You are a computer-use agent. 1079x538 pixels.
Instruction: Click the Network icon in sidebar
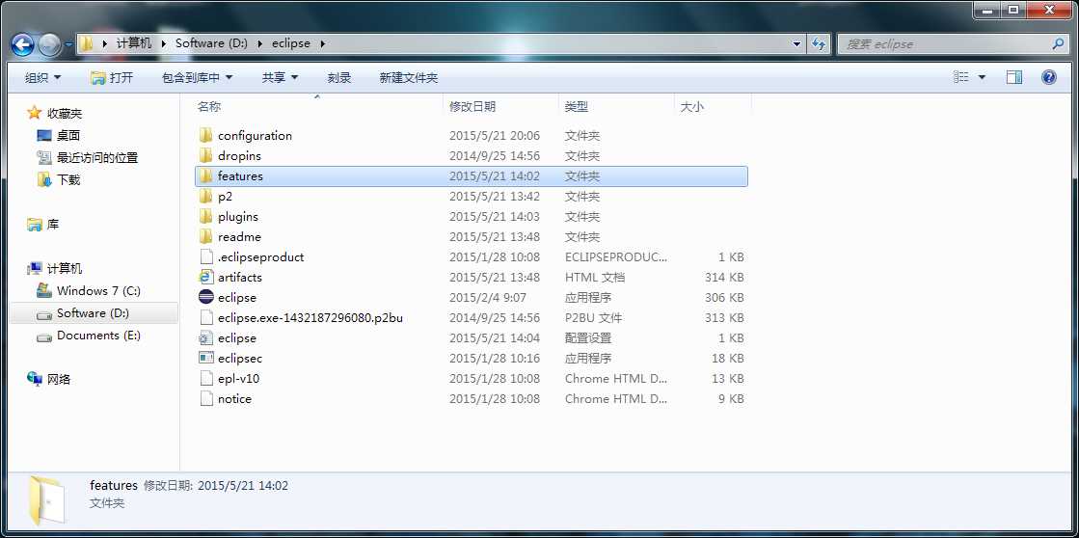coord(35,379)
